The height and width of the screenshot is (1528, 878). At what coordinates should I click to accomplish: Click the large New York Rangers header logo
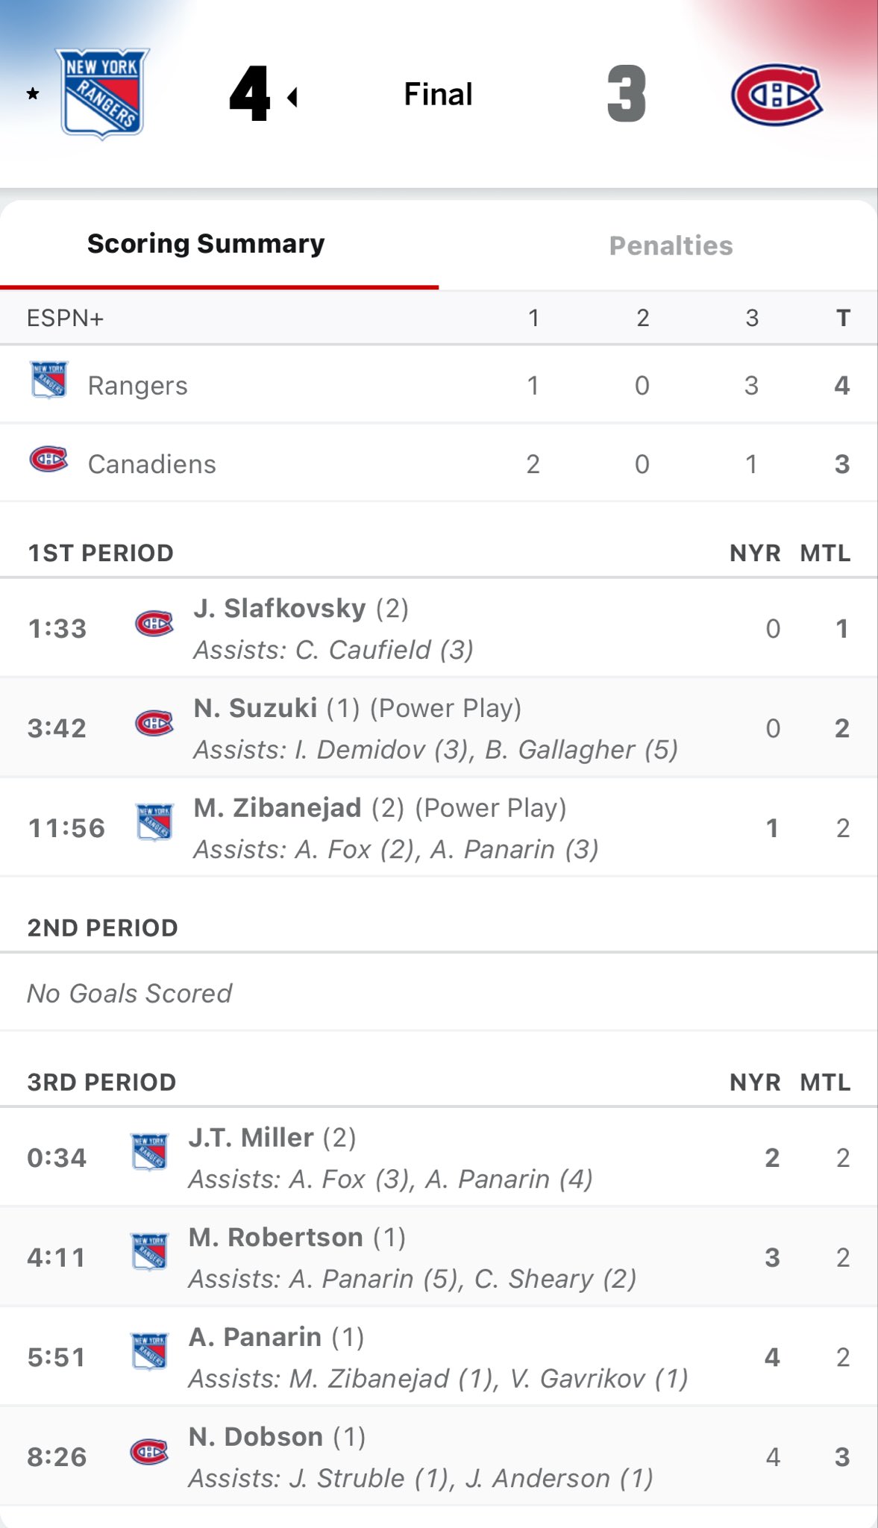click(103, 94)
